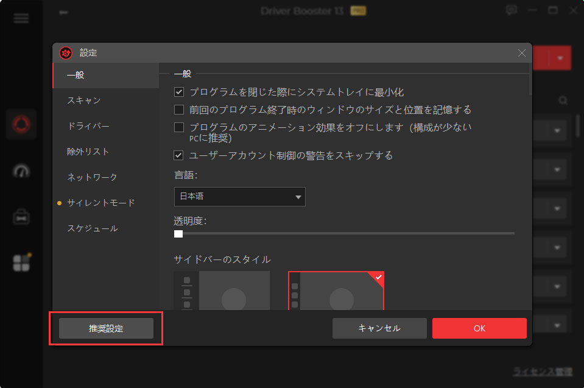
Task: Select the 一般 settings tab
Action: click(x=106, y=75)
